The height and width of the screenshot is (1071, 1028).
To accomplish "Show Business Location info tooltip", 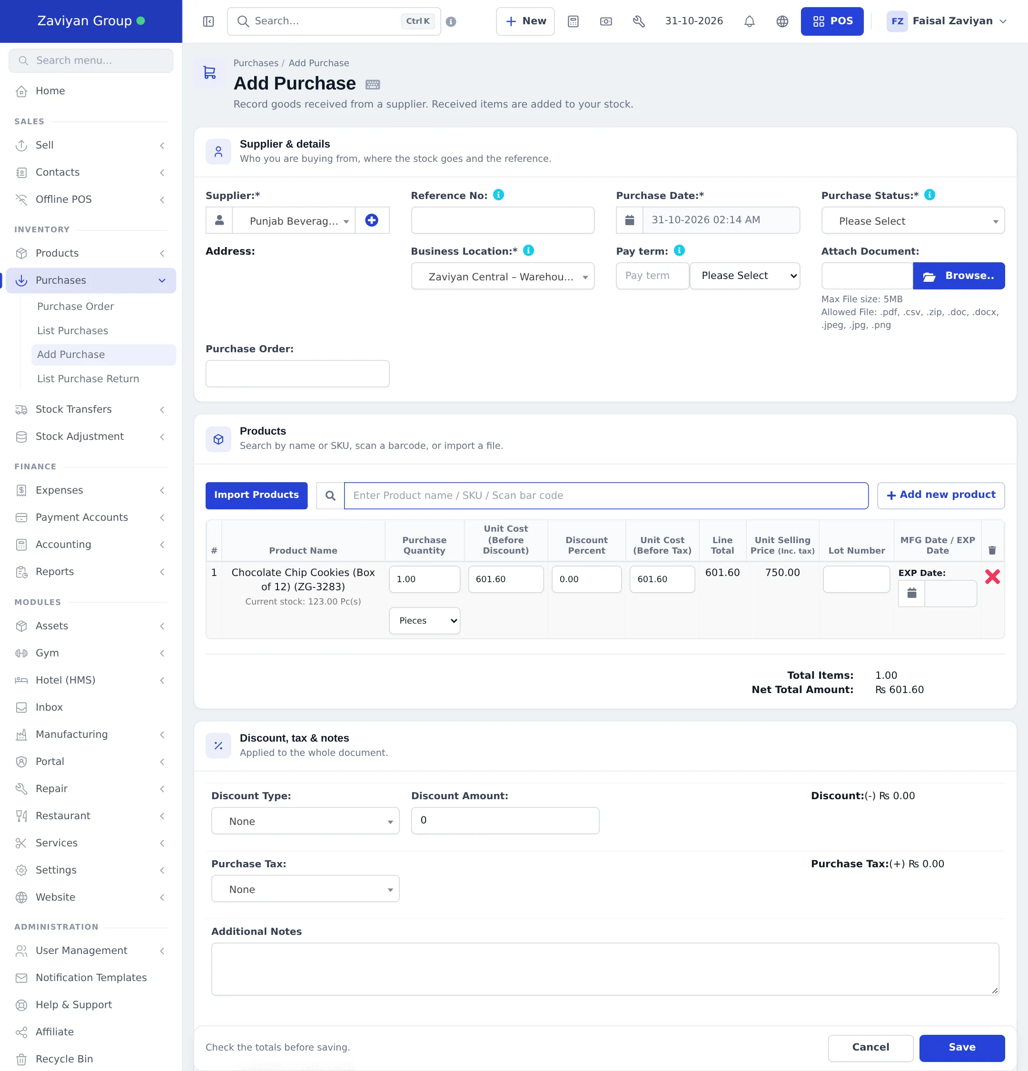I will click(529, 250).
